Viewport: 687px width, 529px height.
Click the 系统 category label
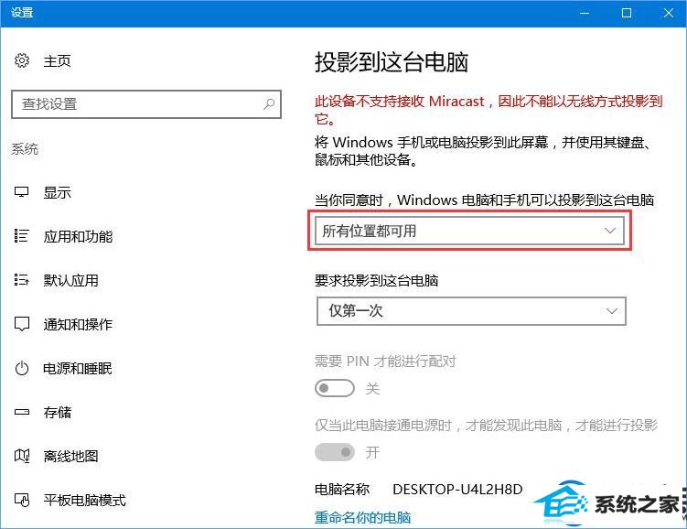point(25,149)
